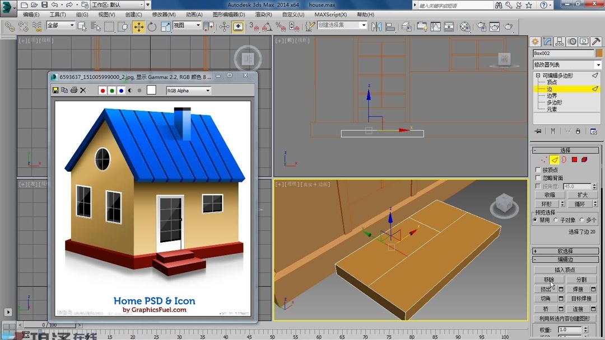
Task: Activate the Select and Move tool
Action: pos(138,26)
